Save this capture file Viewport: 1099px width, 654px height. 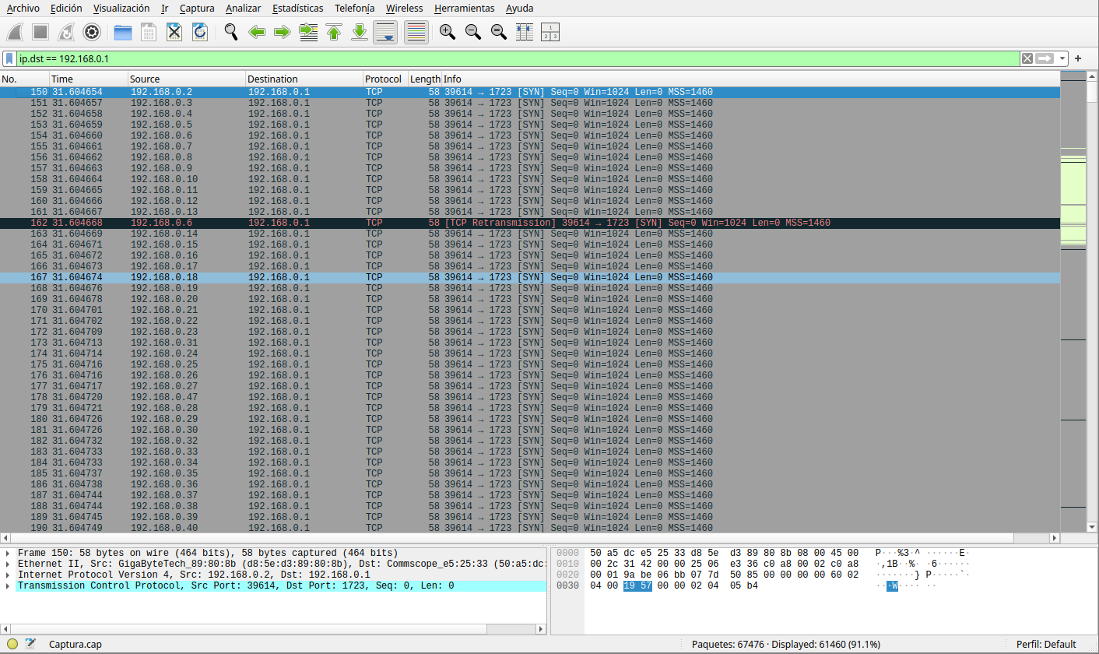[149, 32]
